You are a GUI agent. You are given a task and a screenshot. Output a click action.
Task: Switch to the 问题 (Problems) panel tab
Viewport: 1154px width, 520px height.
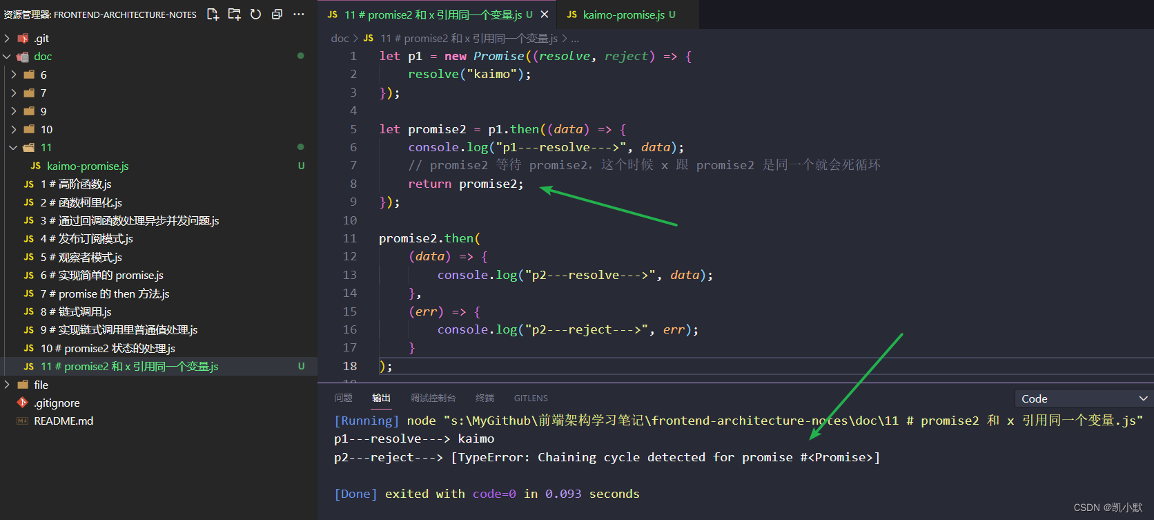click(x=343, y=398)
